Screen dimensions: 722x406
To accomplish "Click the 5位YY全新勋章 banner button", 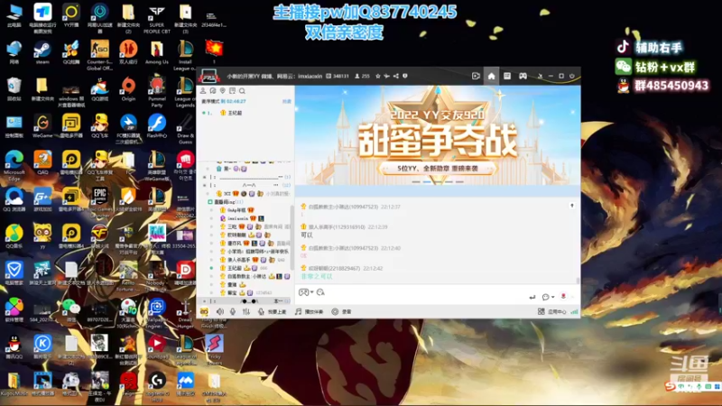I will 438,169.
